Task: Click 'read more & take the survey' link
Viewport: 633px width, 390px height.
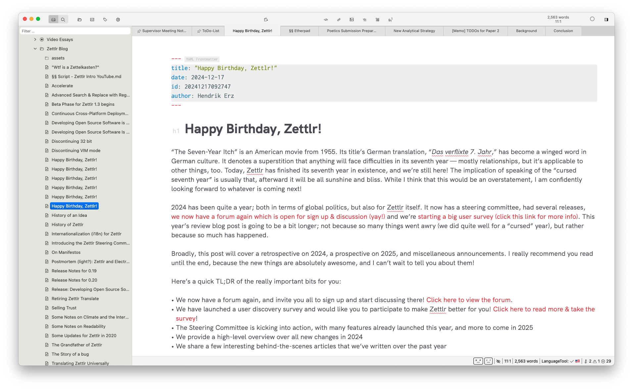Action: [544, 309]
